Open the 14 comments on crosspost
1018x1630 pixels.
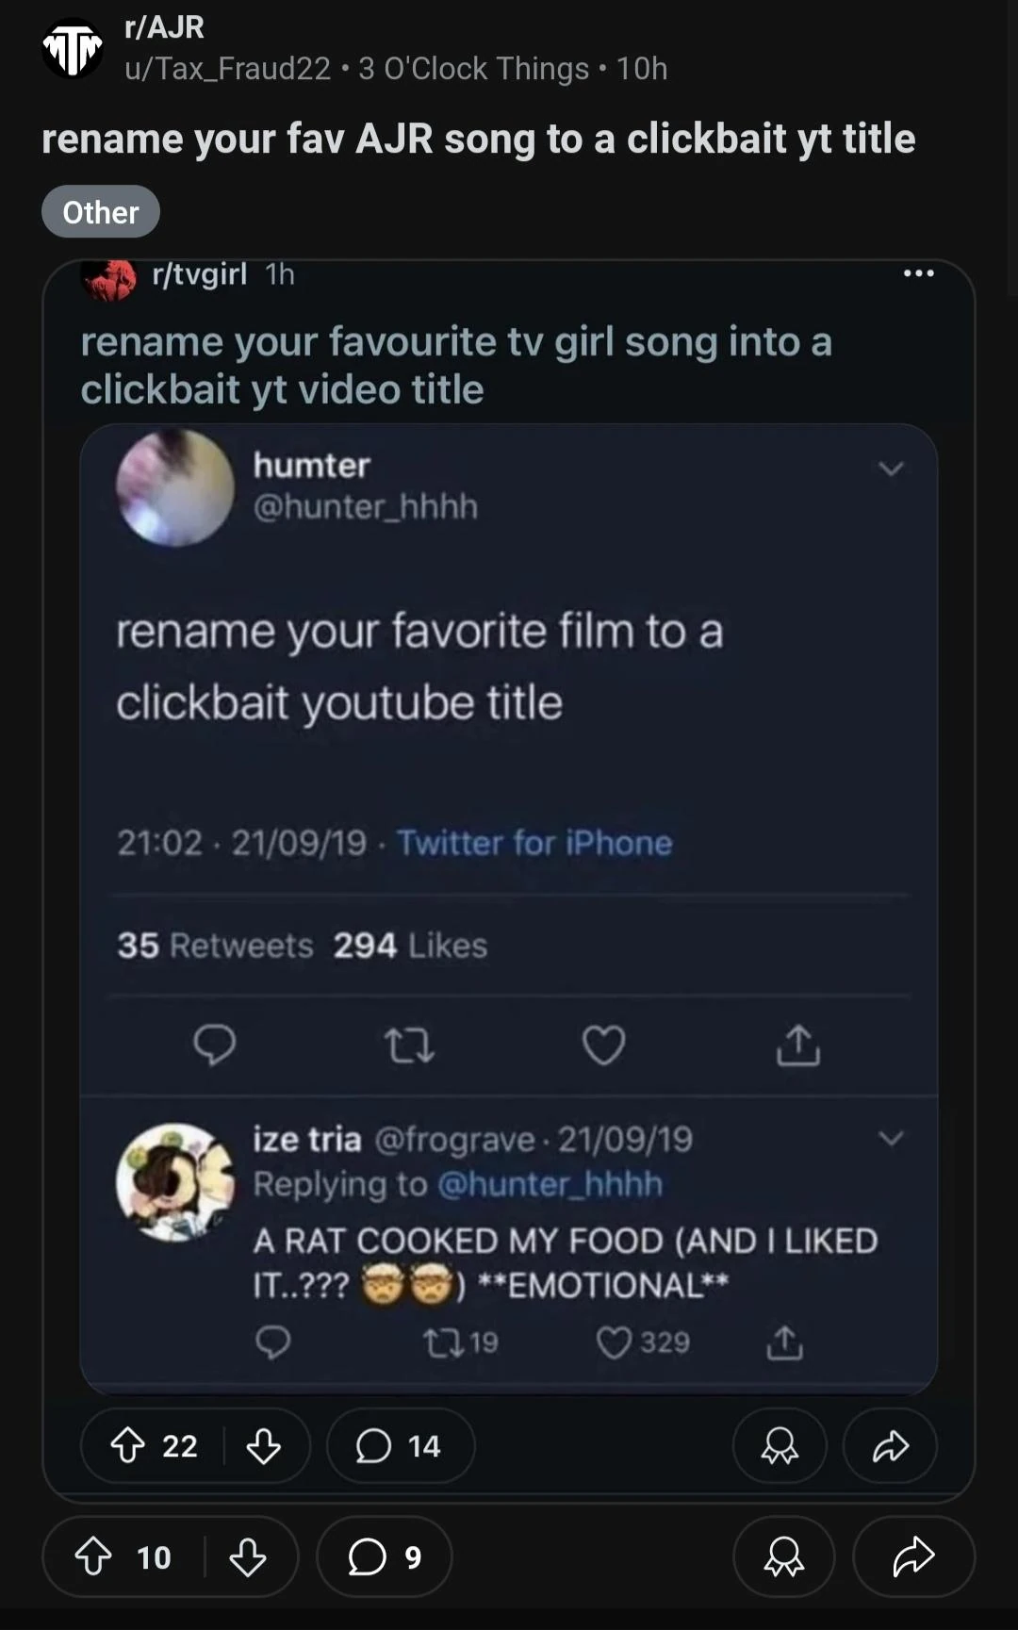(400, 1445)
